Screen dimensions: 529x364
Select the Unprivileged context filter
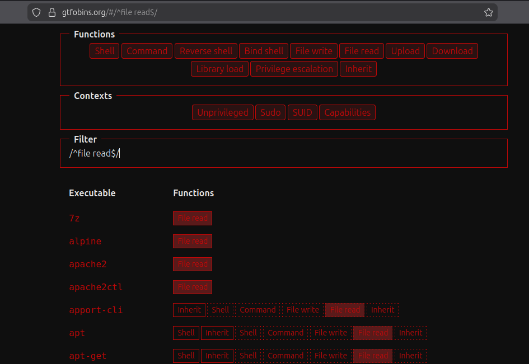point(223,112)
